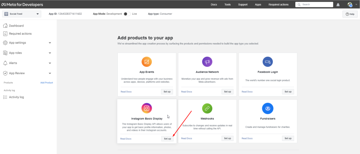Open Required actions in top bar
This screenshot has width=360, height=154.
tap(278, 5)
